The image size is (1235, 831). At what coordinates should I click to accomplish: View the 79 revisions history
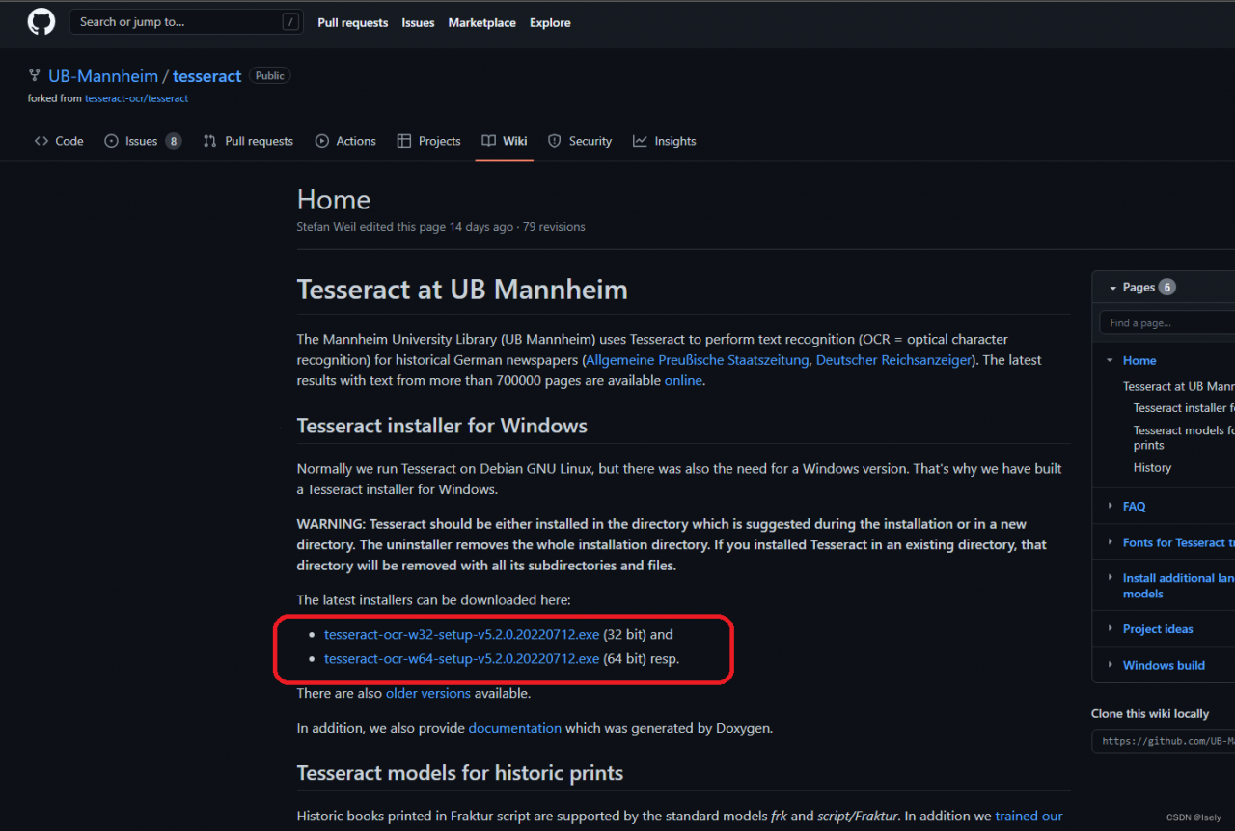[x=554, y=227]
